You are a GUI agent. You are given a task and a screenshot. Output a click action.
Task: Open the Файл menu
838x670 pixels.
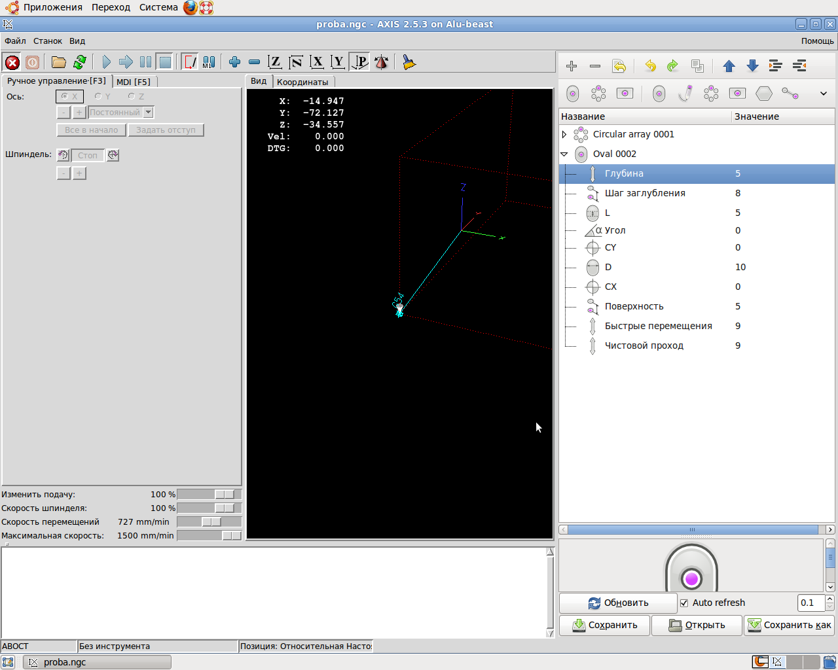(x=15, y=41)
